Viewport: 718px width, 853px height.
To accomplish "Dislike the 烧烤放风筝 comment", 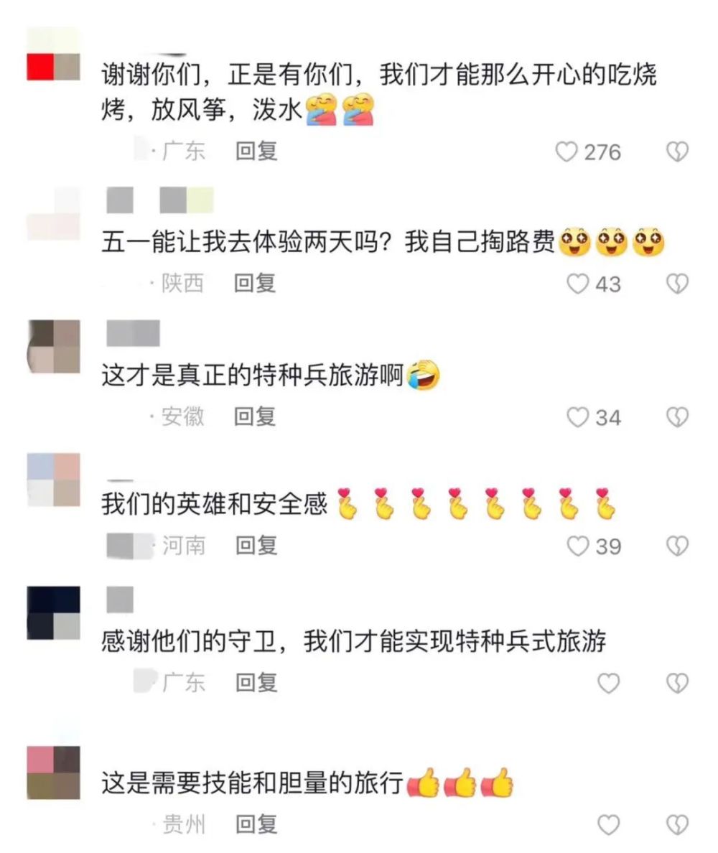I will pos(677,152).
